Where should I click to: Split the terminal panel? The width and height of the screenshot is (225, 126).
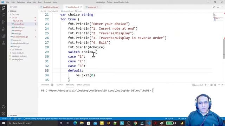pyautogui.click(x=211, y=85)
